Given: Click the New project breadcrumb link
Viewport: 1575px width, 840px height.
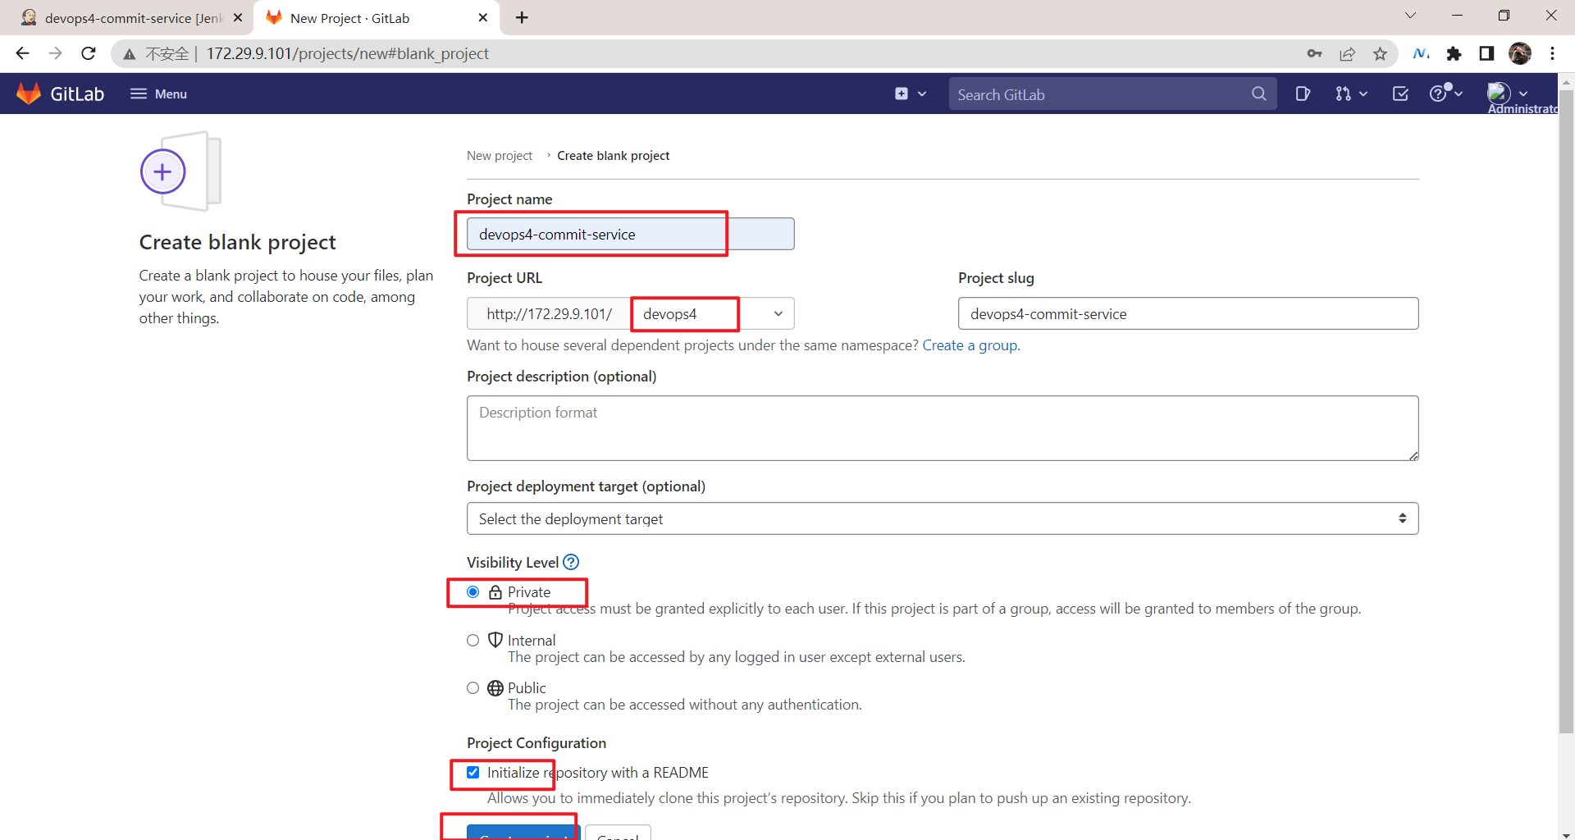Looking at the screenshot, I should (x=500, y=156).
